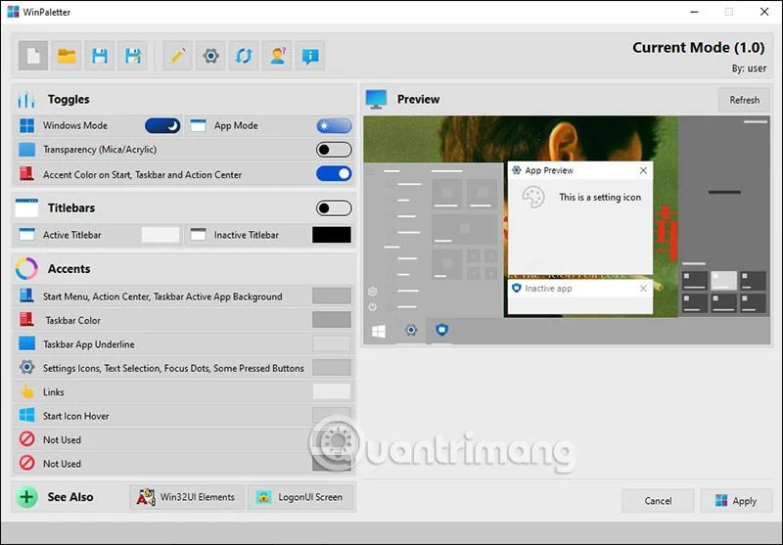
Task: Click the See Also green plus icon
Action: 26,497
